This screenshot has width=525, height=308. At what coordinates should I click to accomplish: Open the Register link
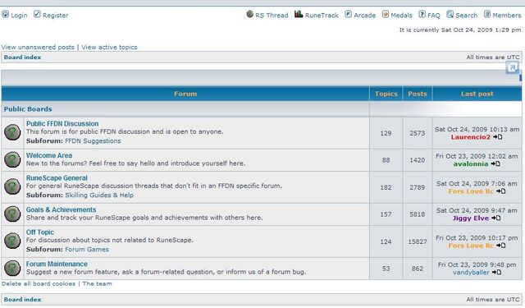(x=55, y=16)
